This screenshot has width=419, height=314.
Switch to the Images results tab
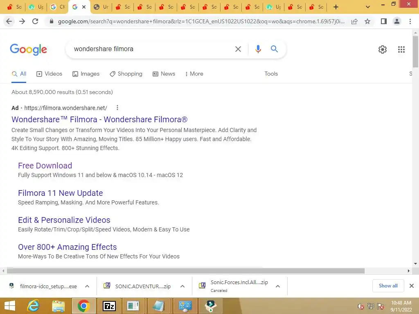(x=86, y=74)
